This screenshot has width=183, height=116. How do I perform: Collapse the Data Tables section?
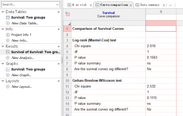point(3,12)
